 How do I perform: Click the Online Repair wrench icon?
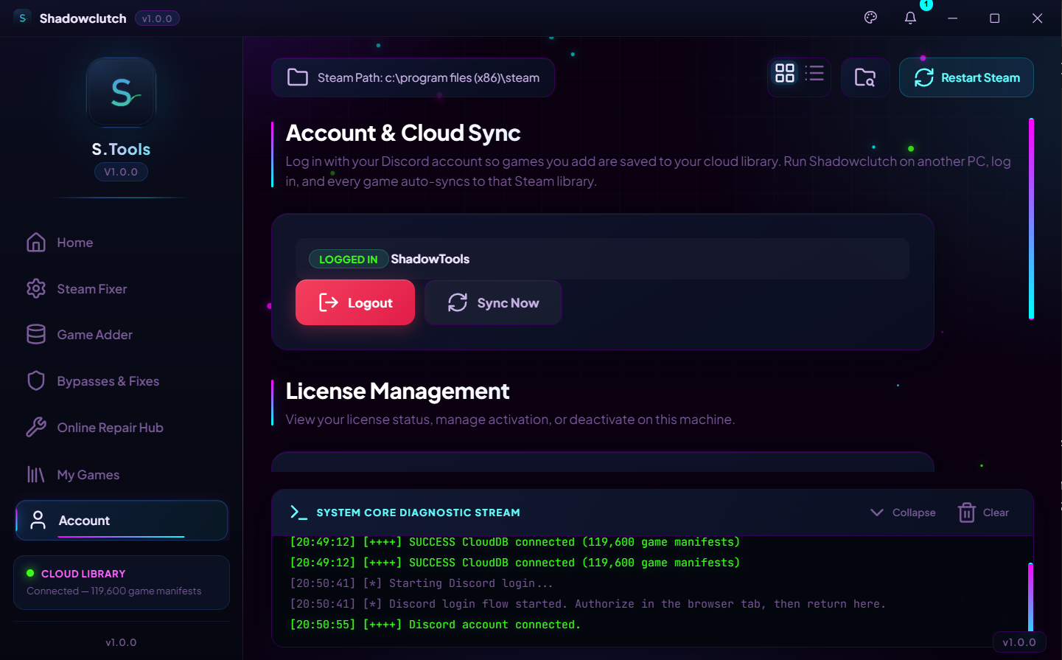36,428
